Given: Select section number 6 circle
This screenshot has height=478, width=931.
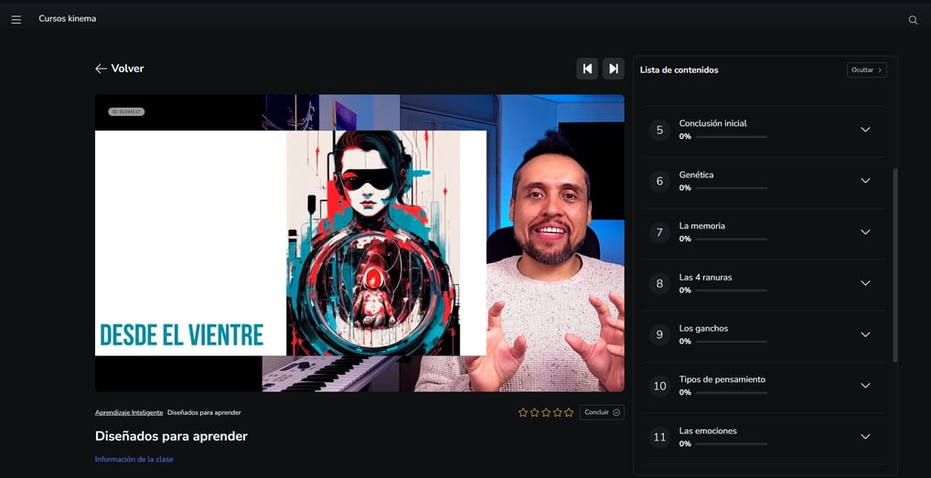Looking at the screenshot, I should coord(659,181).
